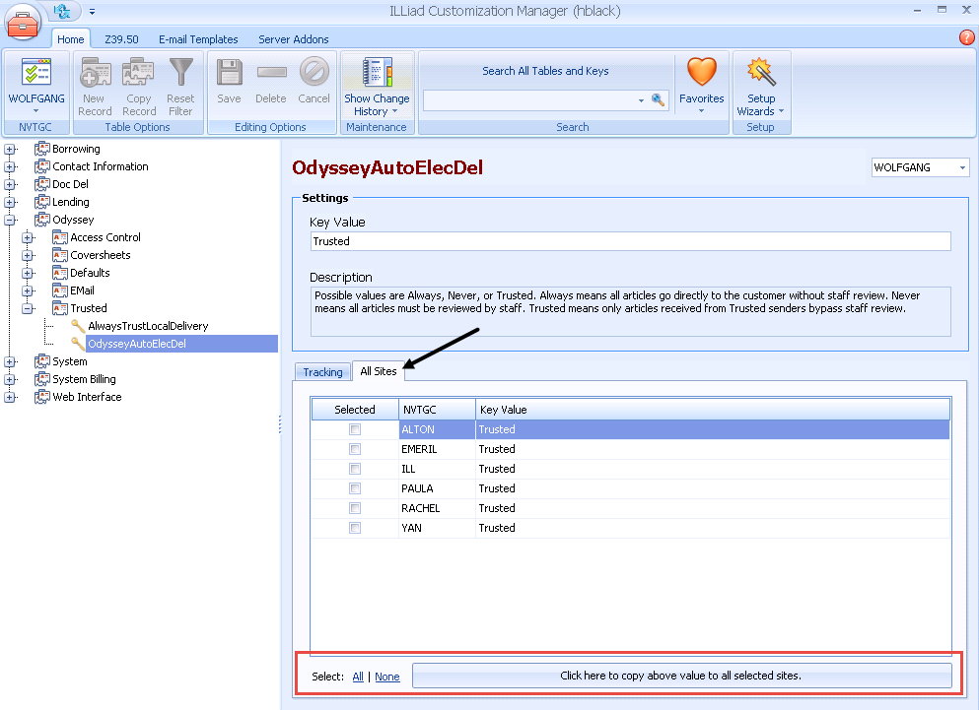The image size is (979, 710).
Task: Click the Favorites heart icon
Action: click(702, 74)
